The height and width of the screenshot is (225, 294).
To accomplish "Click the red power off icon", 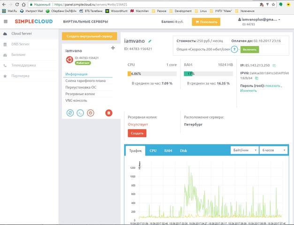I will click(90, 112).
